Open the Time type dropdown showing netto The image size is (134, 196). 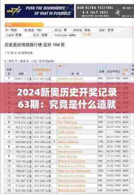point(74,35)
